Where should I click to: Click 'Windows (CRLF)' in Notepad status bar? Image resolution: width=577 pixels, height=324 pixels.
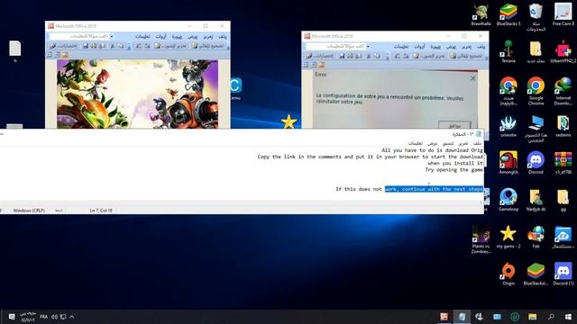click(x=29, y=211)
